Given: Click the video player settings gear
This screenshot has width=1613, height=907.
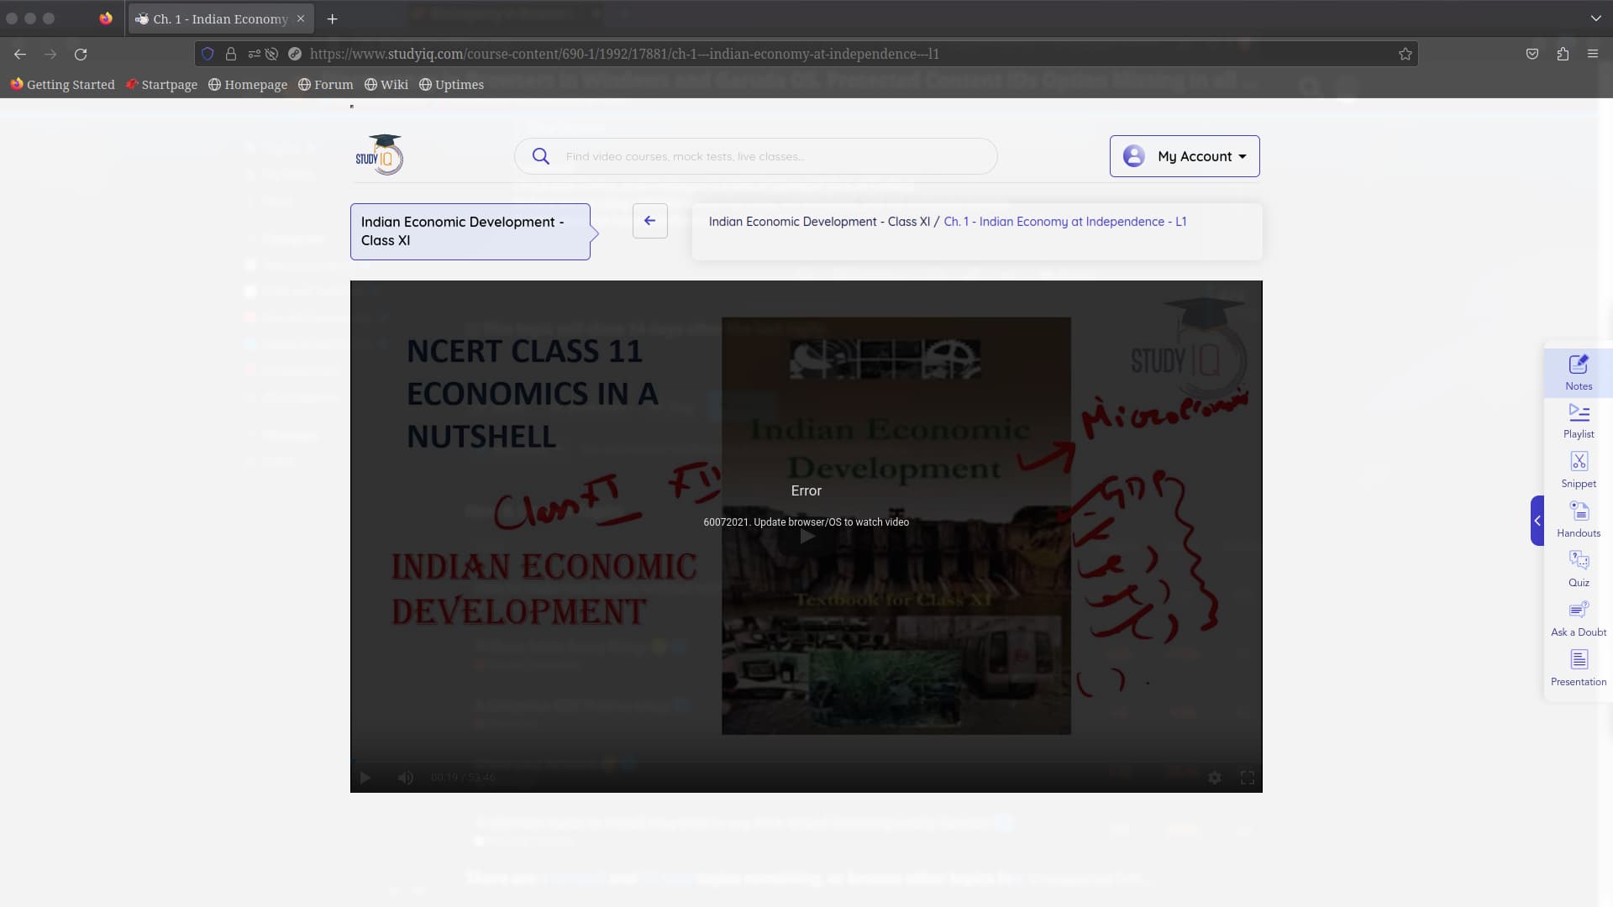Looking at the screenshot, I should point(1214,777).
